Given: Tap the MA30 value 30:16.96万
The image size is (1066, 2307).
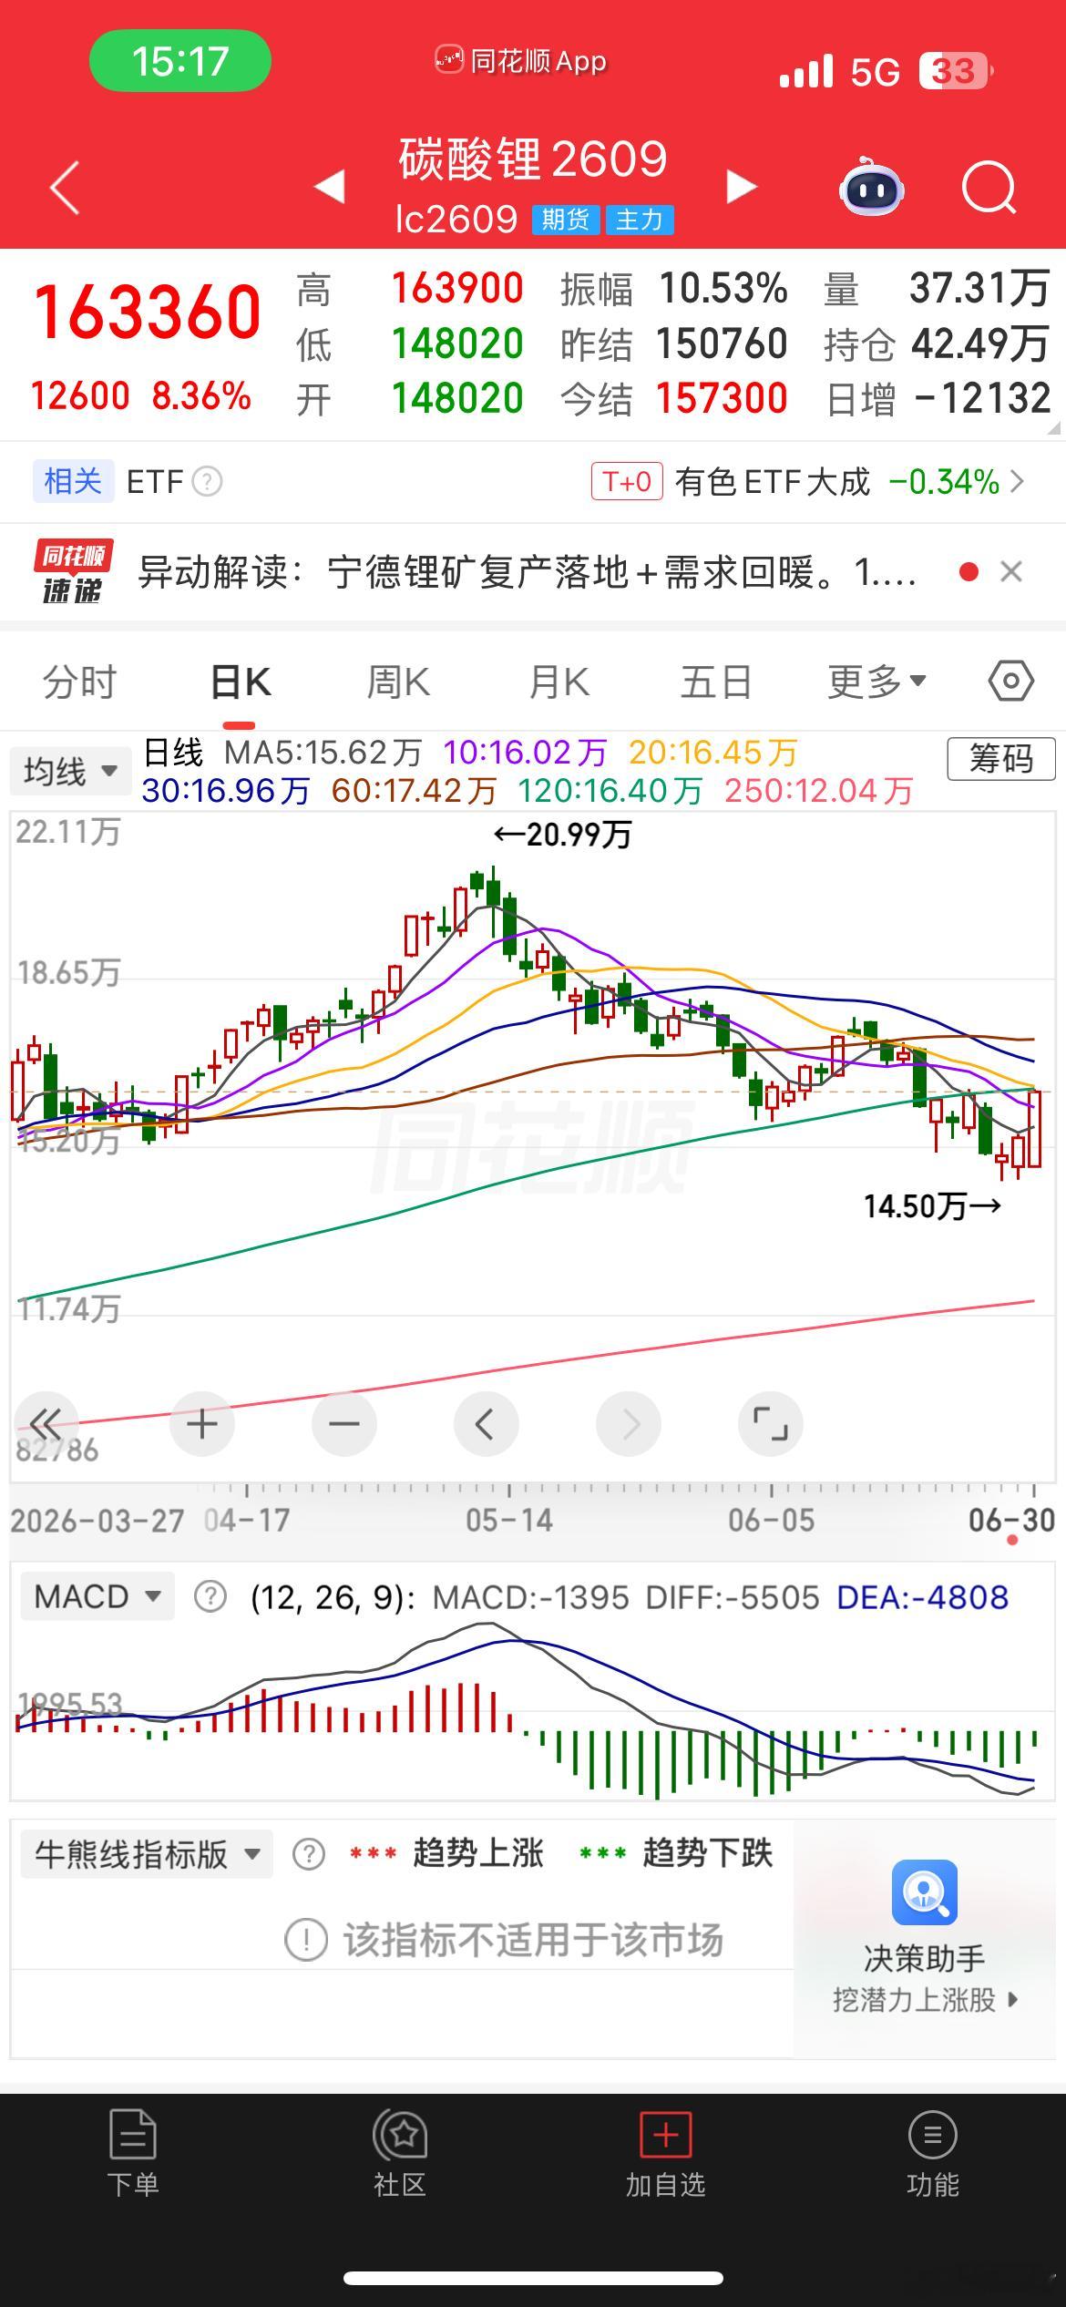Looking at the screenshot, I should 226,791.
